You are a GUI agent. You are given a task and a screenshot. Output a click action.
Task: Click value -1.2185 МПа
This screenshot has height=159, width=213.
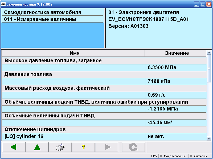176,109
